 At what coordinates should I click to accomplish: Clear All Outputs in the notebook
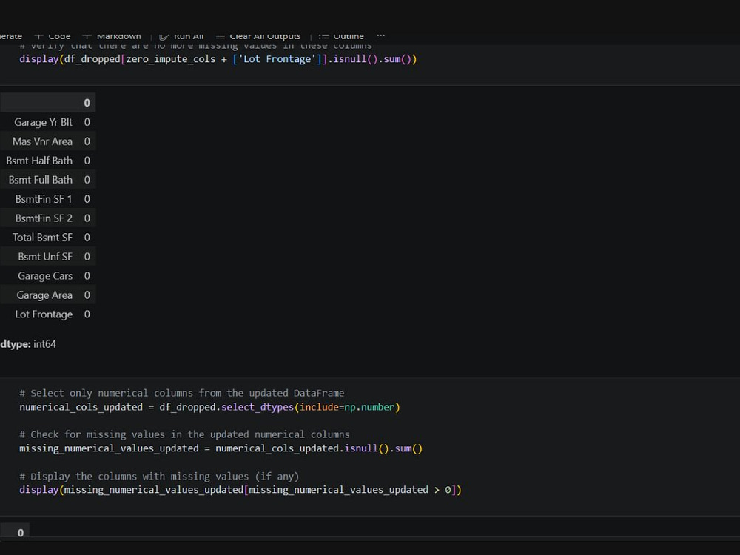click(x=258, y=36)
